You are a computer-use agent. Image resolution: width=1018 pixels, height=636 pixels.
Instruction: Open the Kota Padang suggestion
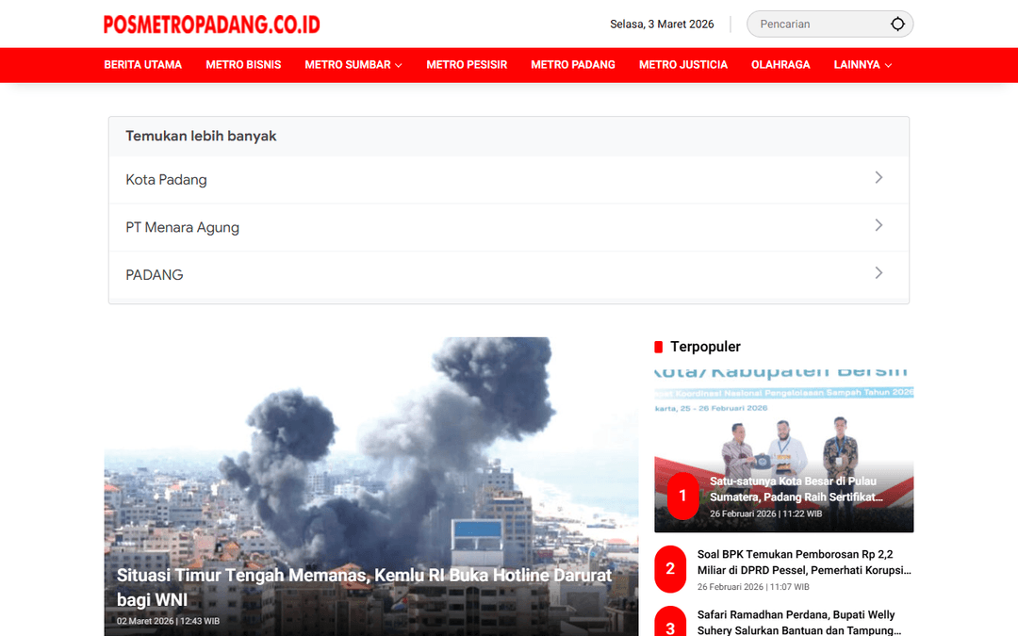[508, 180]
